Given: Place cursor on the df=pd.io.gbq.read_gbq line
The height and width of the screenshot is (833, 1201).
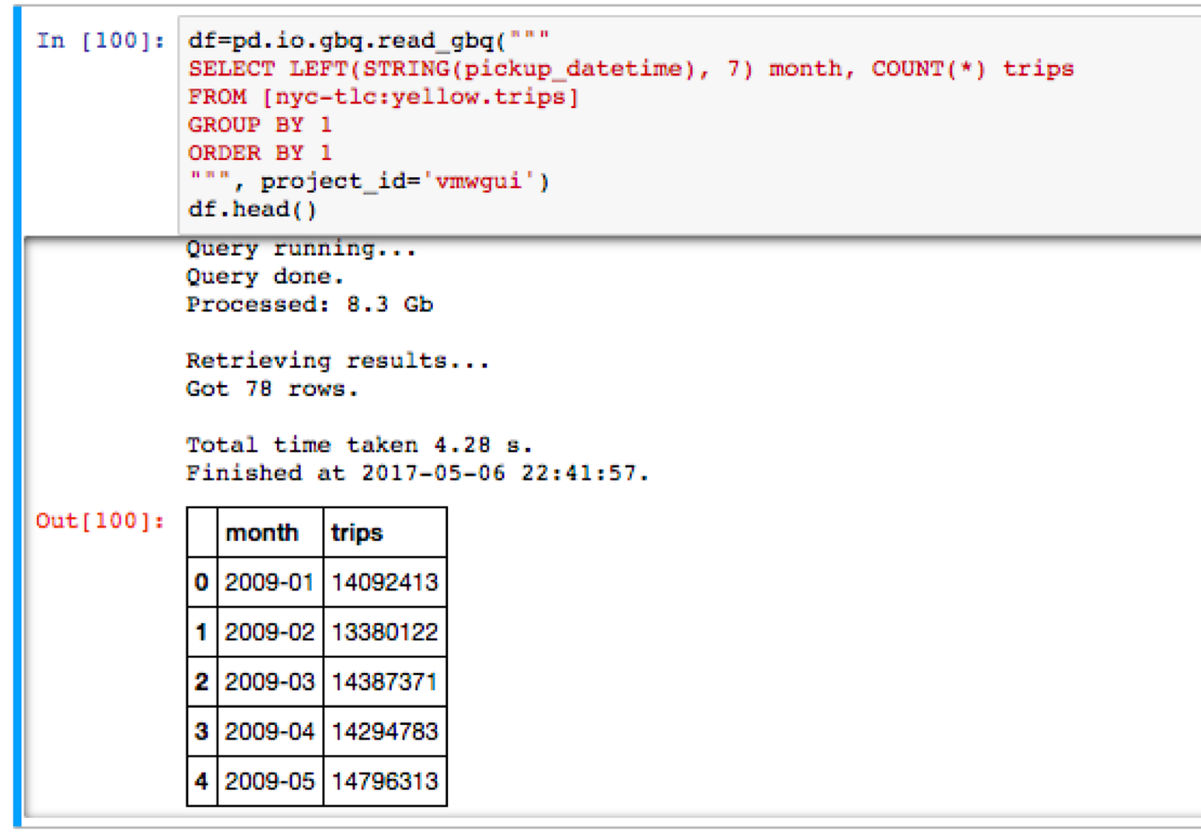Looking at the screenshot, I should [x=369, y=40].
